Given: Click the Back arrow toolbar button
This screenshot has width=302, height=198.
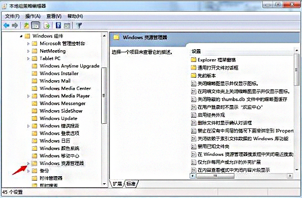Looking at the screenshot, I should [7, 25].
